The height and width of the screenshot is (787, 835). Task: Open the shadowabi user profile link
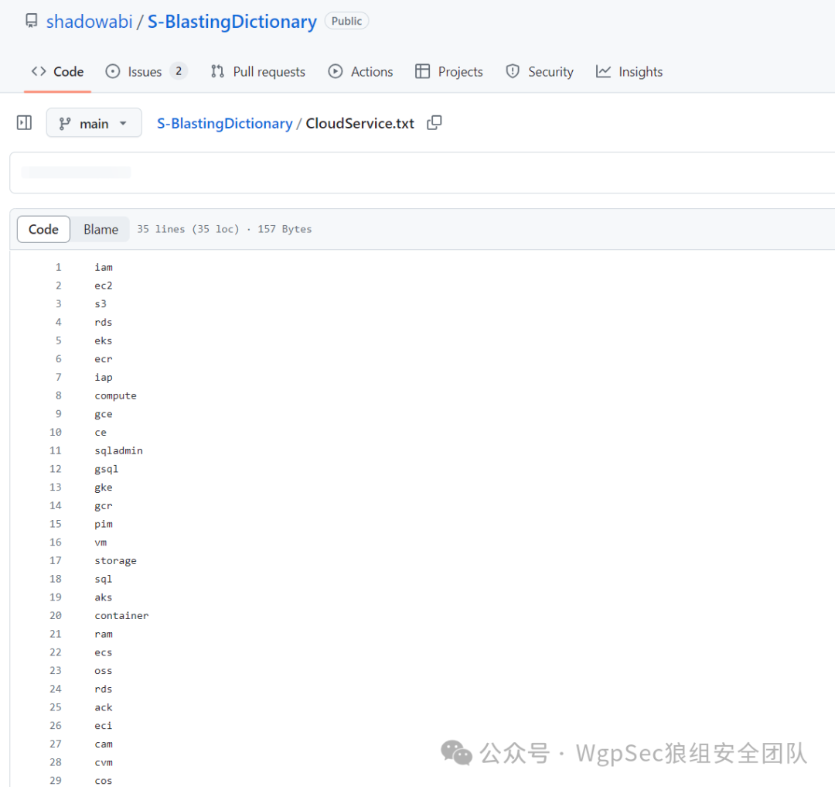[89, 22]
